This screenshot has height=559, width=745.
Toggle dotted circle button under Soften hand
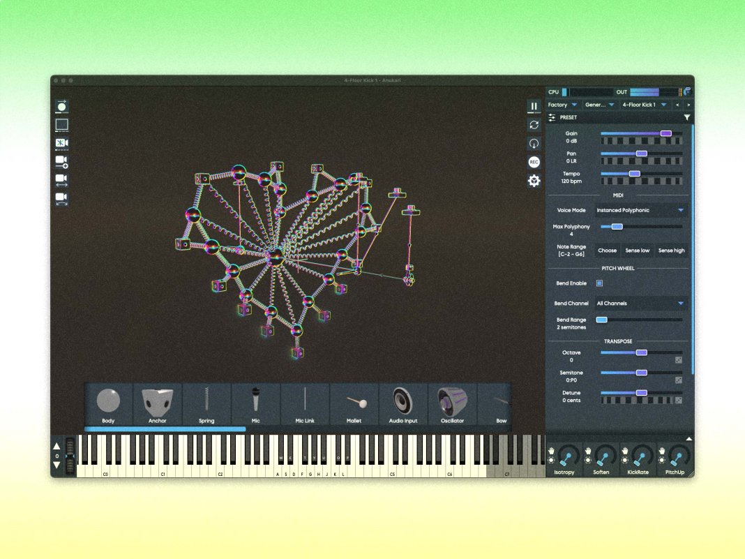(x=588, y=460)
